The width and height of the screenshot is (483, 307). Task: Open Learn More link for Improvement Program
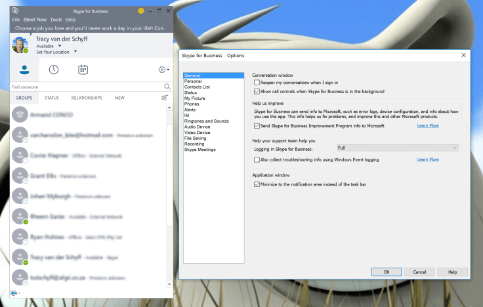[x=428, y=125]
